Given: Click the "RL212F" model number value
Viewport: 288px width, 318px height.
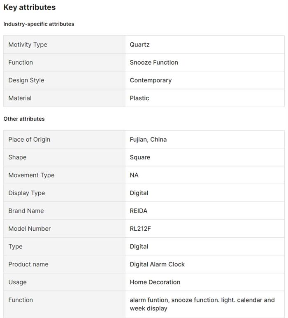Looking at the screenshot, I should pos(140,229).
